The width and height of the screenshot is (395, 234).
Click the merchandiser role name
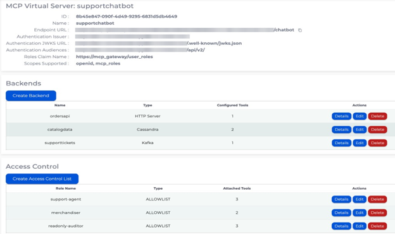pyautogui.click(x=66, y=212)
